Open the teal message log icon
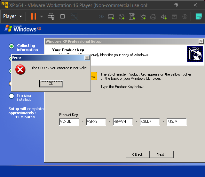Image resolution: width=205 pixels, height=177 pixels. click(199, 17)
